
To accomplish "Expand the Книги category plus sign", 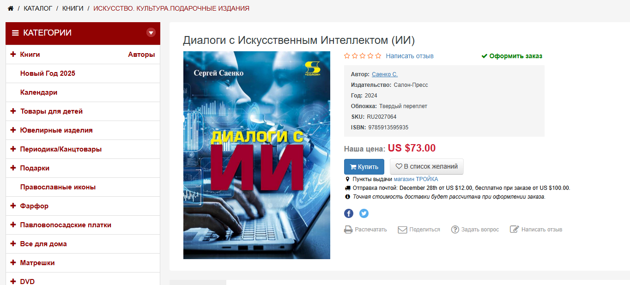I will coord(13,55).
